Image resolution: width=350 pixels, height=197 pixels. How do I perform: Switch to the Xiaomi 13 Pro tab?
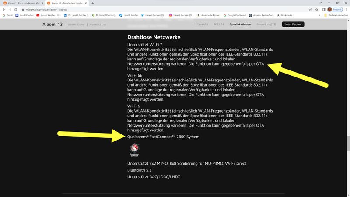23,3
